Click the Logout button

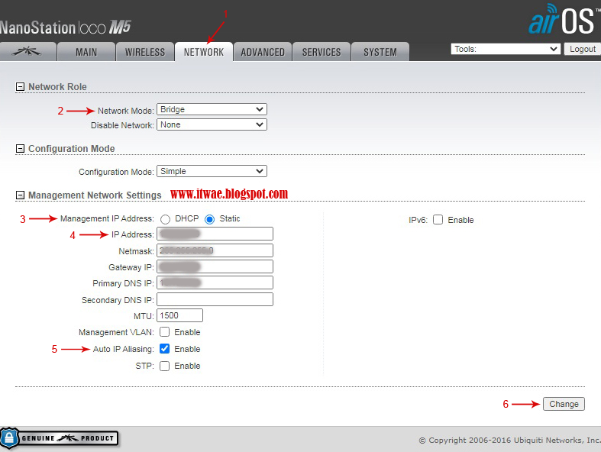coord(582,49)
